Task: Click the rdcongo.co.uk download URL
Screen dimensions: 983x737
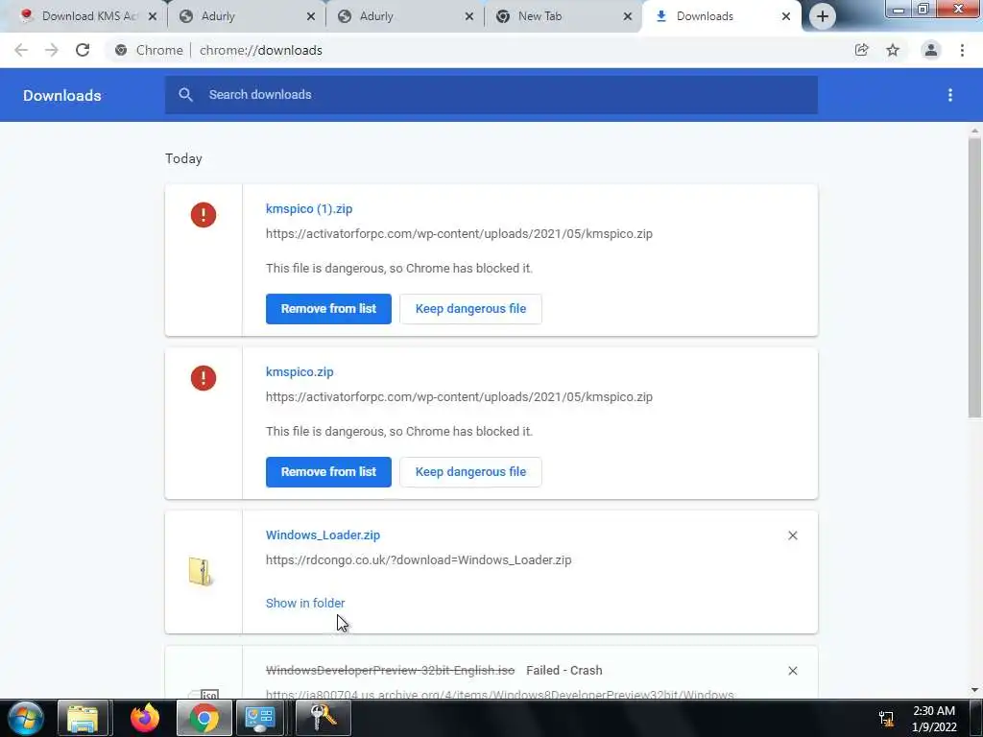Action: click(419, 560)
